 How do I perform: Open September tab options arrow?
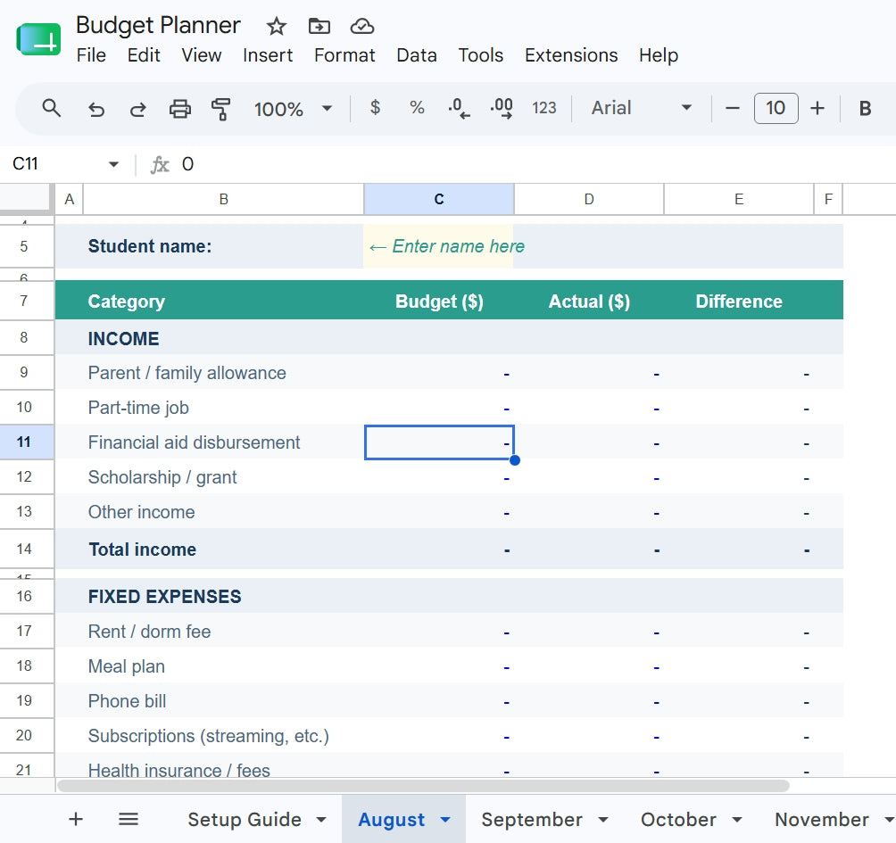point(603,820)
